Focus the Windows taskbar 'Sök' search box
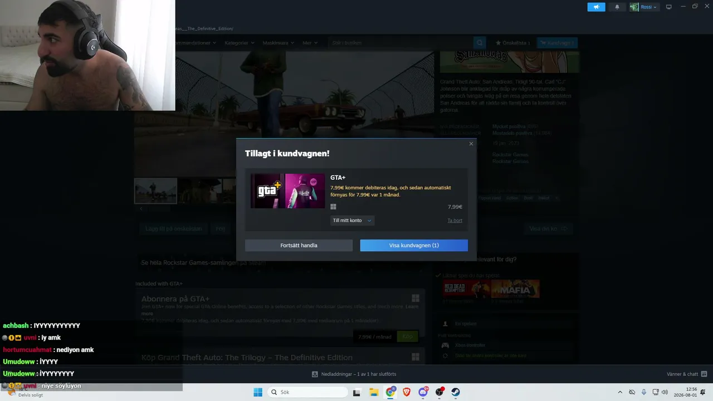The height and width of the screenshot is (401, 713). tap(307, 392)
